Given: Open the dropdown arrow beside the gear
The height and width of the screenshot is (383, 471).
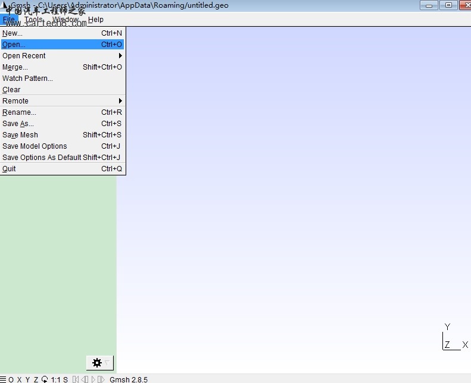Looking at the screenshot, I should pyautogui.click(x=107, y=363).
